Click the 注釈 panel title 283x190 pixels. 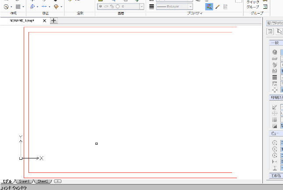[x=80, y=13]
